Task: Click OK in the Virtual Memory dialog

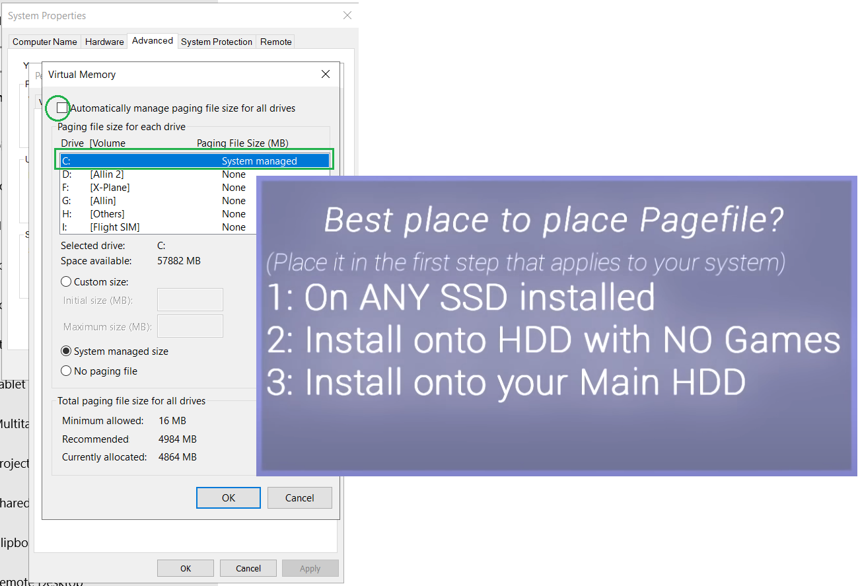Action: coord(229,498)
